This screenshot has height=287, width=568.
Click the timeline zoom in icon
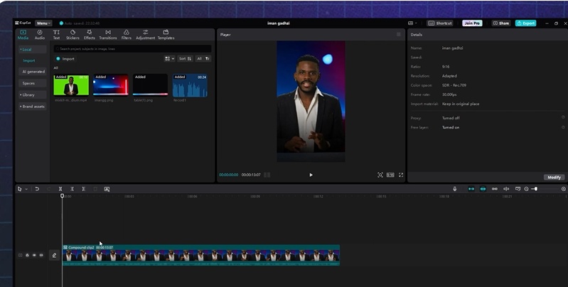pyautogui.click(x=563, y=189)
